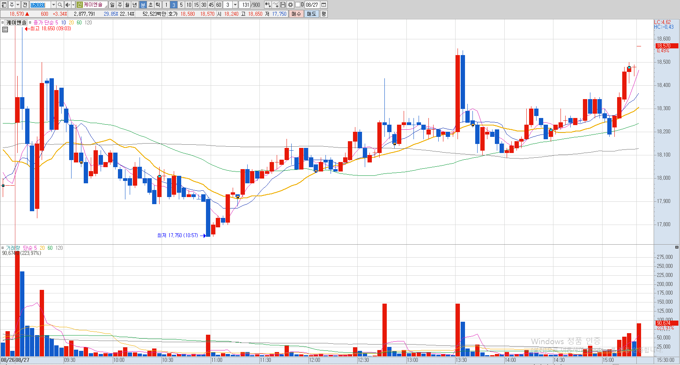Click the 15:30:00 time label at bottom-right
The height and width of the screenshot is (365, 680).
[x=666, y=360]
